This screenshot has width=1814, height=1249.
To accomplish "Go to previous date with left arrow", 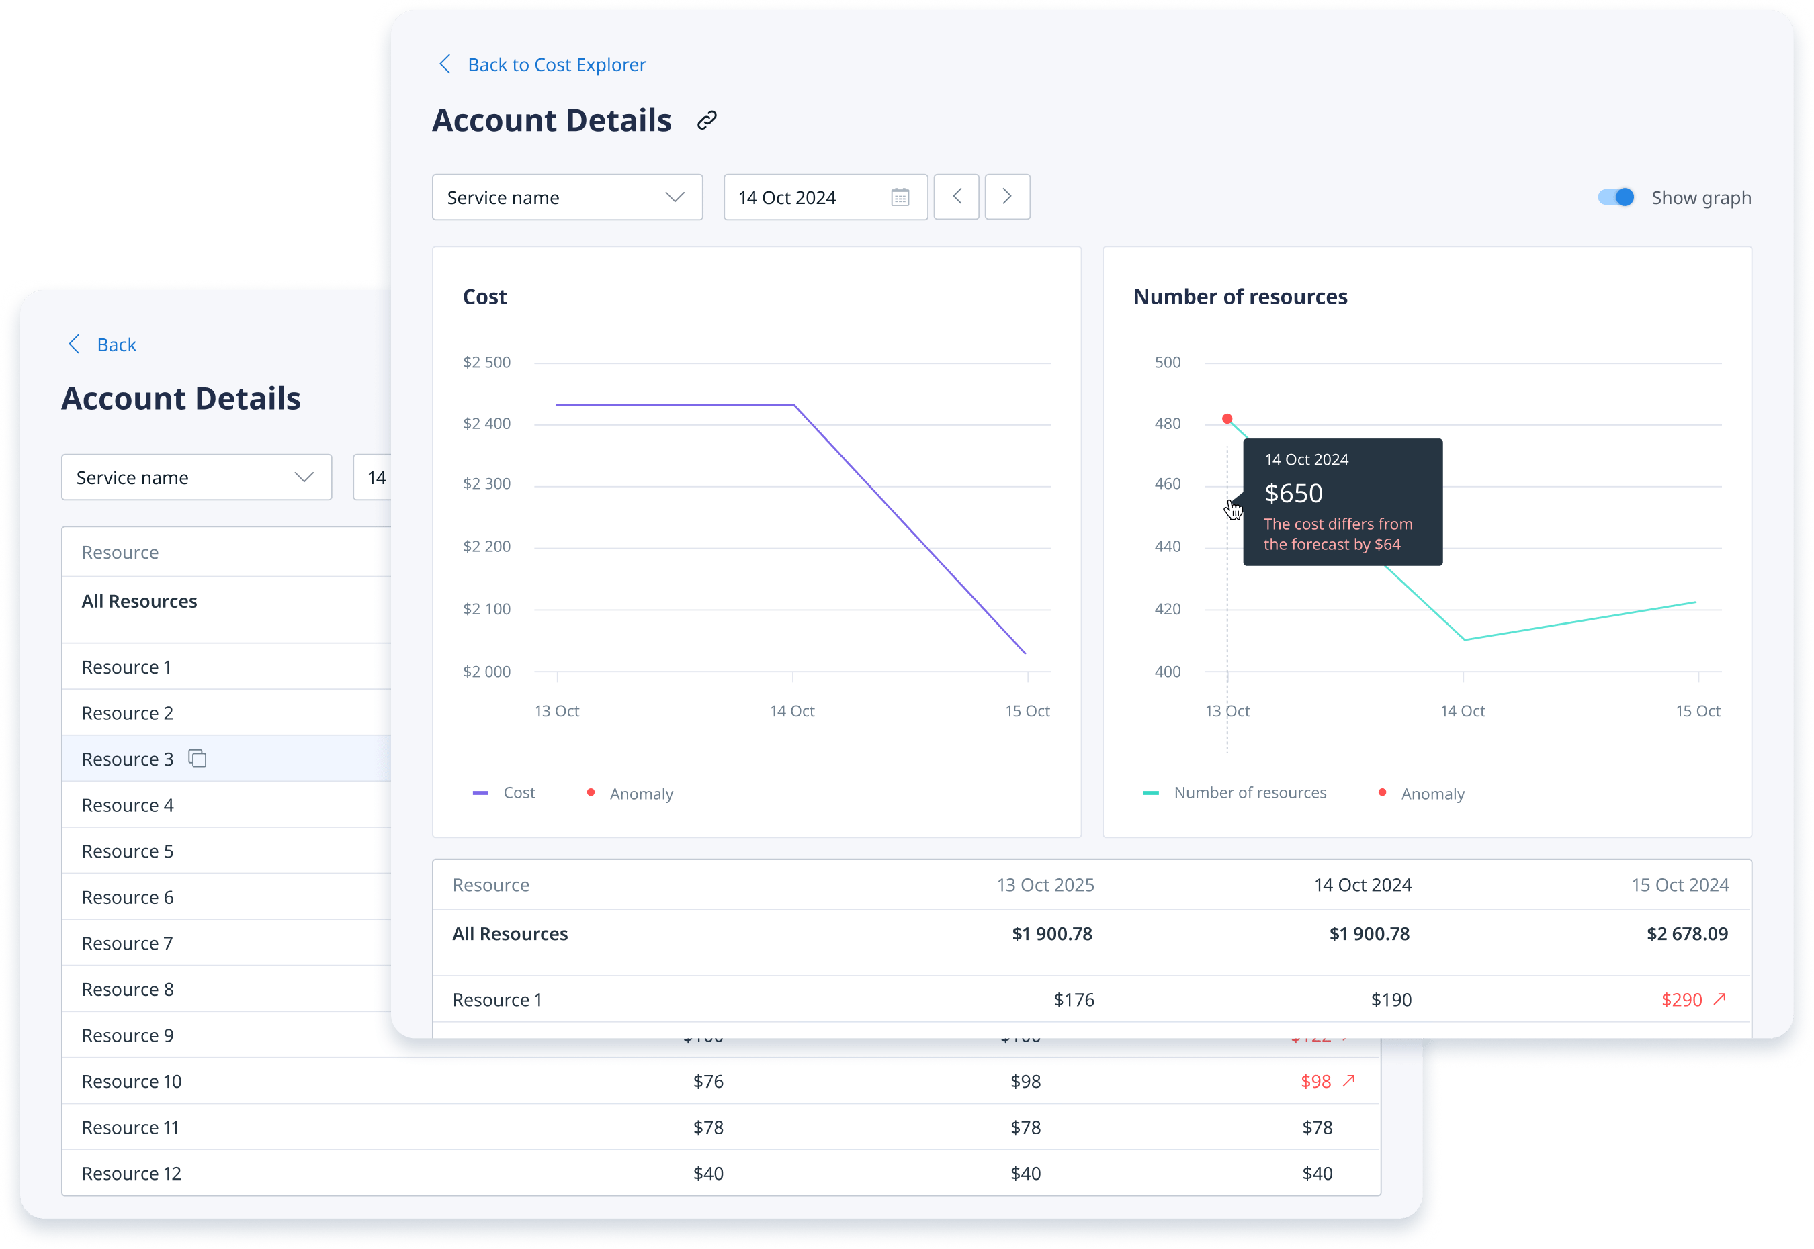I will [957, 197].
